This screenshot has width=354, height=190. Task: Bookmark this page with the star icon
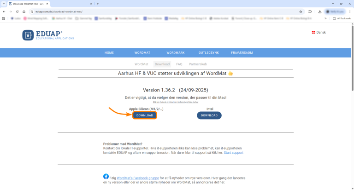[301, 12]
